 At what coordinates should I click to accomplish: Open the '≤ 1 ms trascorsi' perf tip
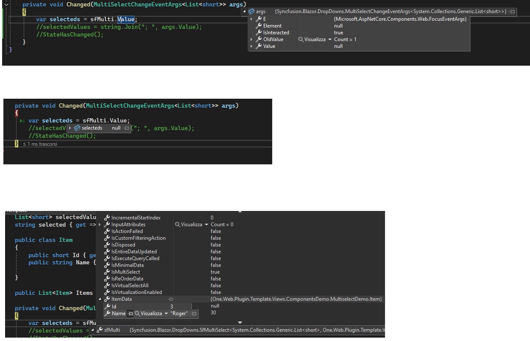pos(40,144)
